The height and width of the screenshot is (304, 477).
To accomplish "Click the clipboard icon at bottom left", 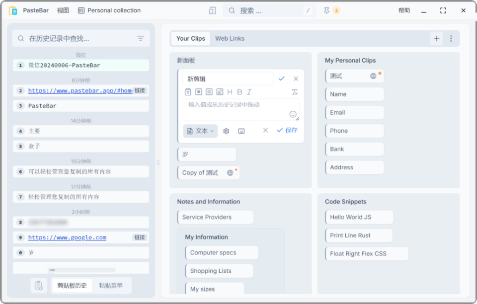I will 39,286.
